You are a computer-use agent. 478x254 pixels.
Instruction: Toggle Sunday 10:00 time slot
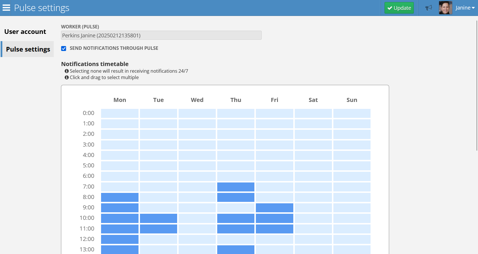[352, 218]
